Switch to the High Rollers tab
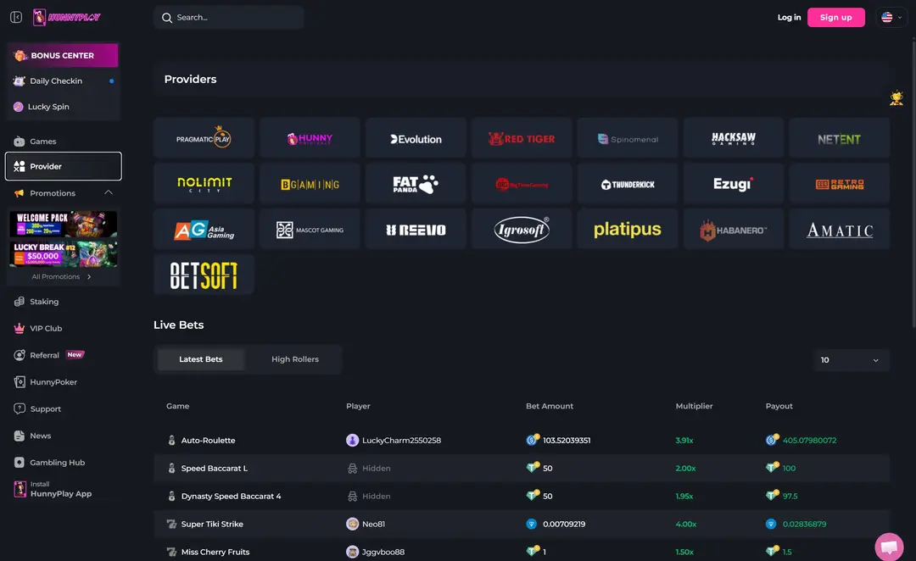The width and height of the screenshot is (916, 561). pos(295,359)
